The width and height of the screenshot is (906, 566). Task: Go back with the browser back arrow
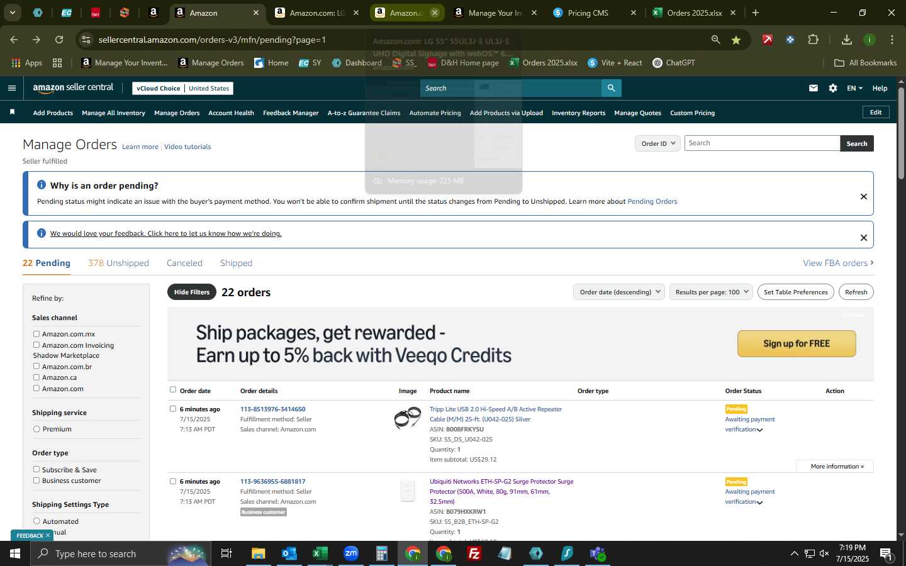coord(14,40)
